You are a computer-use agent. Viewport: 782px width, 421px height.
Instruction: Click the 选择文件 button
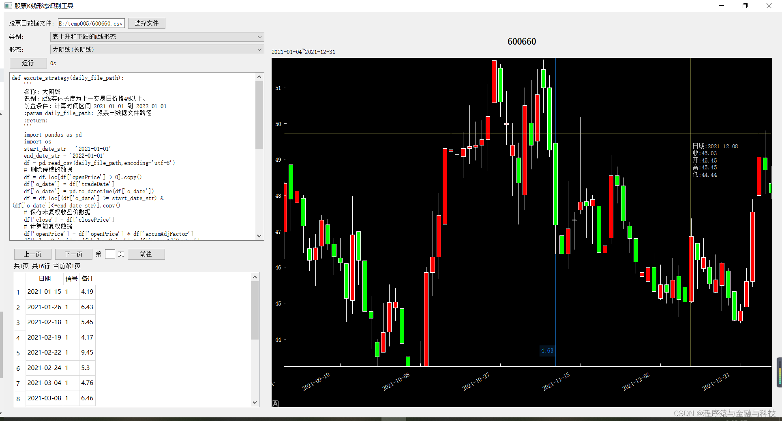click(147, 24)
